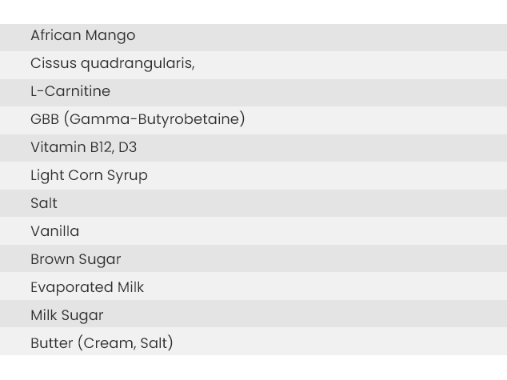Click the empty white space below the list
Image resolution: width=507 pixels, height=380 pixels.
click(x=253, y=368)
